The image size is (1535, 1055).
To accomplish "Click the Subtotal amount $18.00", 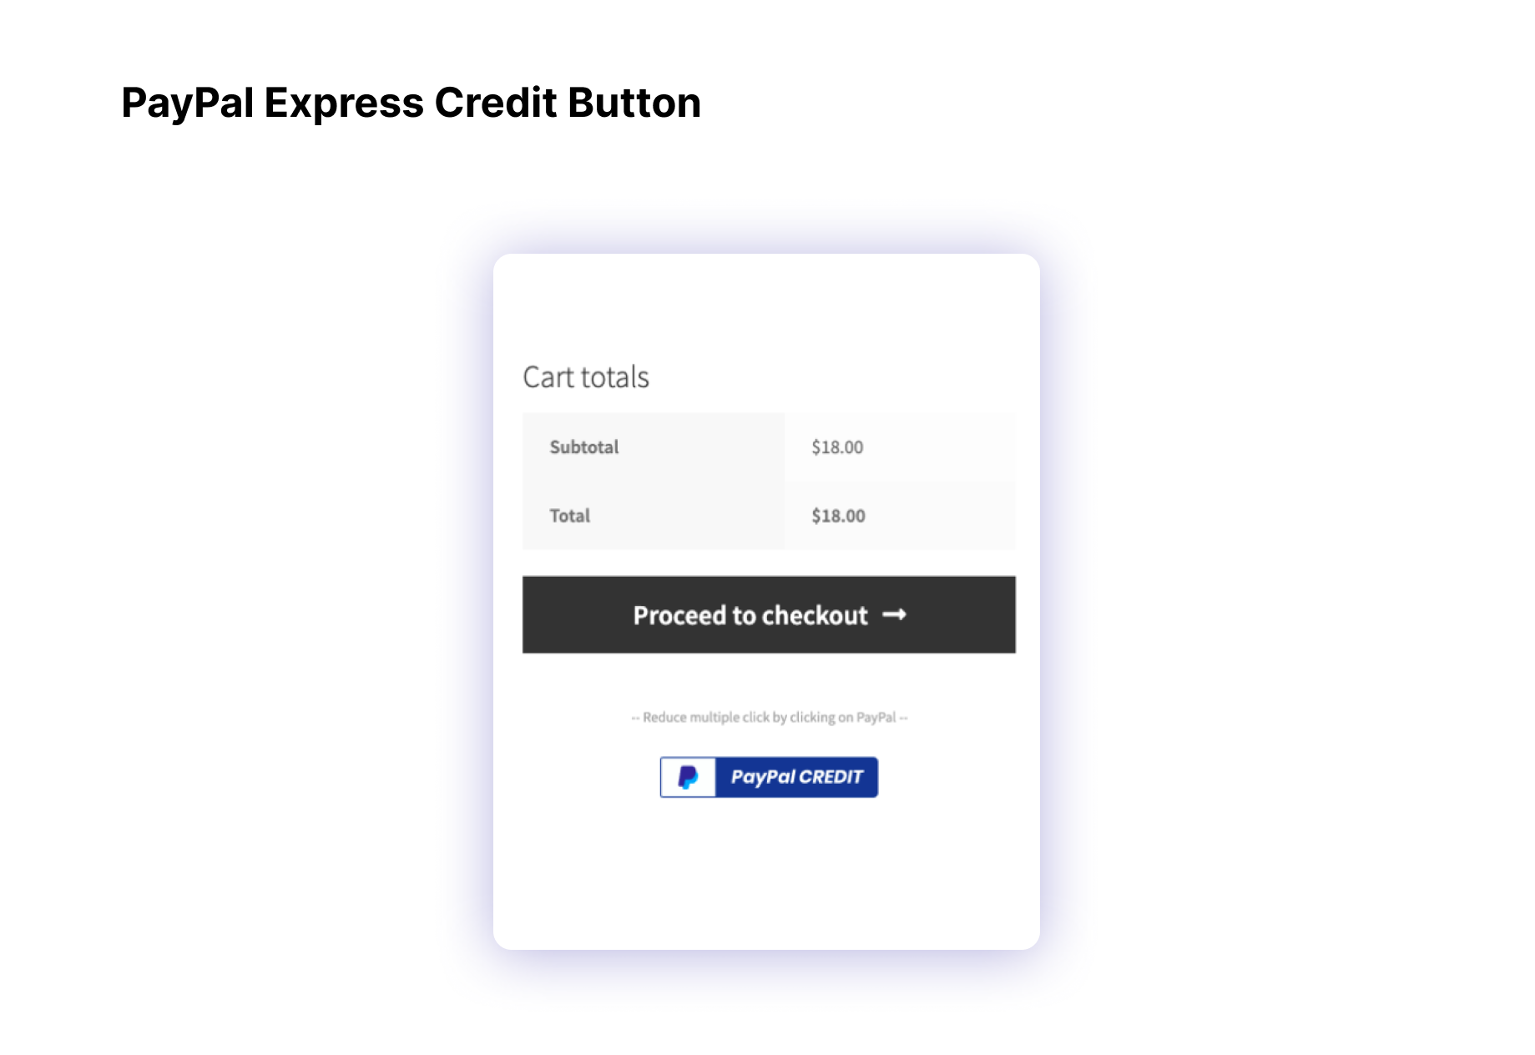I will (837, 447).
